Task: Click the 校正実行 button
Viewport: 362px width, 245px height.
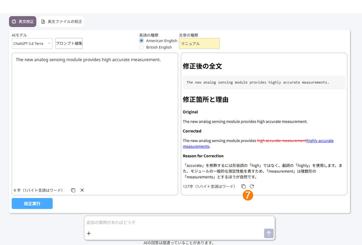Action: tap(32, 203)
